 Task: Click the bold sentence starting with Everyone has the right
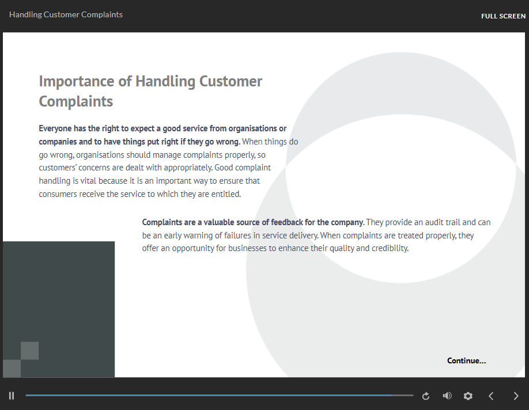click(162, 134)
